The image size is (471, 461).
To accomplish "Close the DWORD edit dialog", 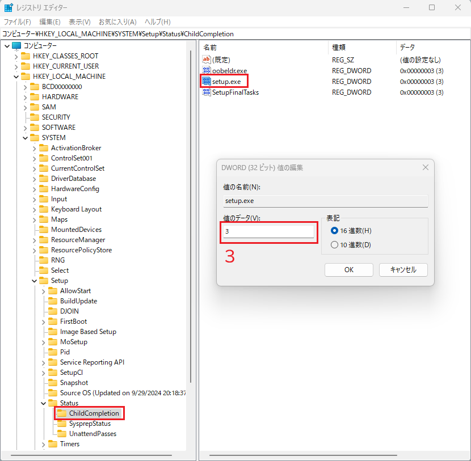I will pos(426,167).
